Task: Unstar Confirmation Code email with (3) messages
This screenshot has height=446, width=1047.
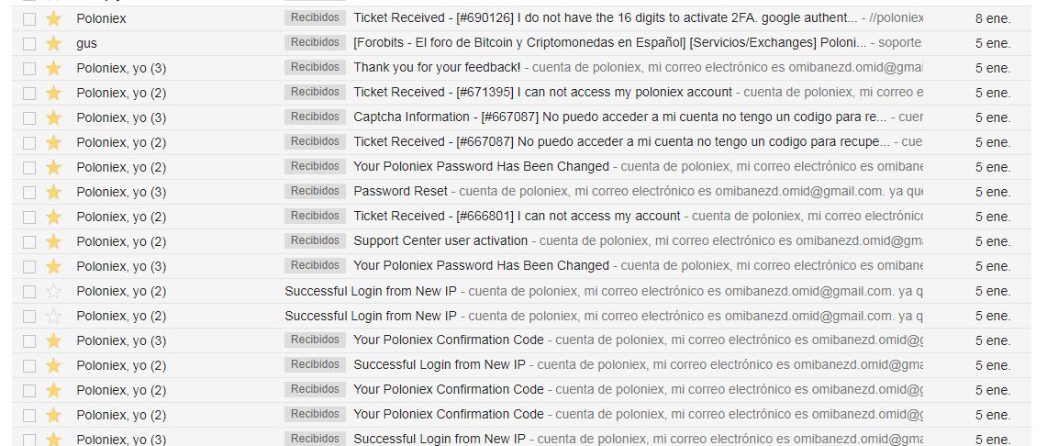Action: point(53,340)
